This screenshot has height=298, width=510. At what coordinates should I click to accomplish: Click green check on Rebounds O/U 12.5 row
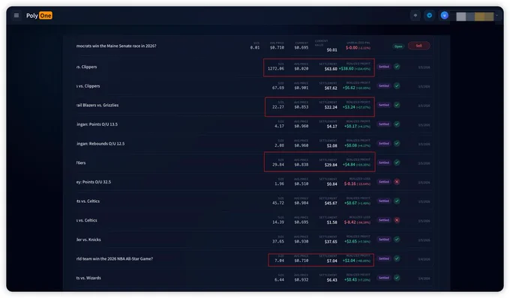(x=397, y=143)
